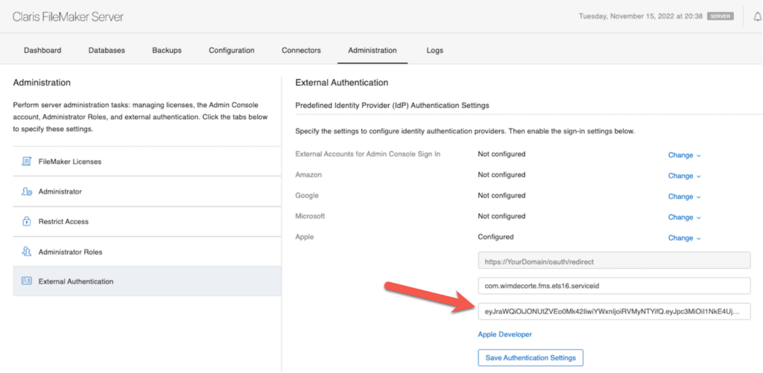
Task: Click the Microsoft provider label
Action: (x=310, y=216)
